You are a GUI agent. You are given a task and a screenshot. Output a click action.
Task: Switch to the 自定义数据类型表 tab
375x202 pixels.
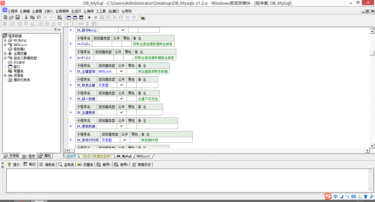coord(97,156)
